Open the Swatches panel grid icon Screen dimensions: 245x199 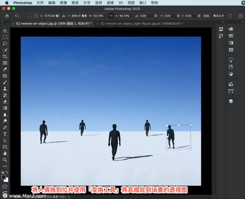tap(231, 36)
